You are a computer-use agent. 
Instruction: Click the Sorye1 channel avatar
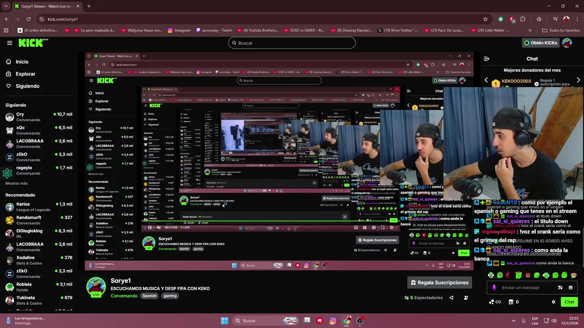pos(96,287)
